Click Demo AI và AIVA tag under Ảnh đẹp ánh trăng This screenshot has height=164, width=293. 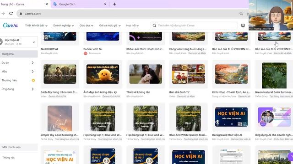(111, 96)
